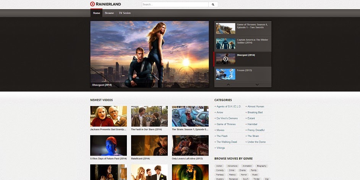This screenshot has height=180, width=360.
Task: Select the Crime genre tag
Action: click(232, 170)
